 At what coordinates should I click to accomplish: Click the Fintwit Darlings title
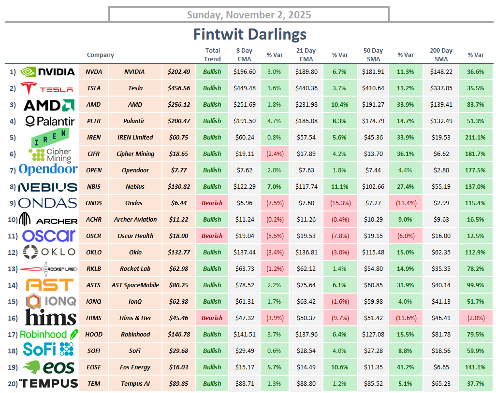point(250,34)
